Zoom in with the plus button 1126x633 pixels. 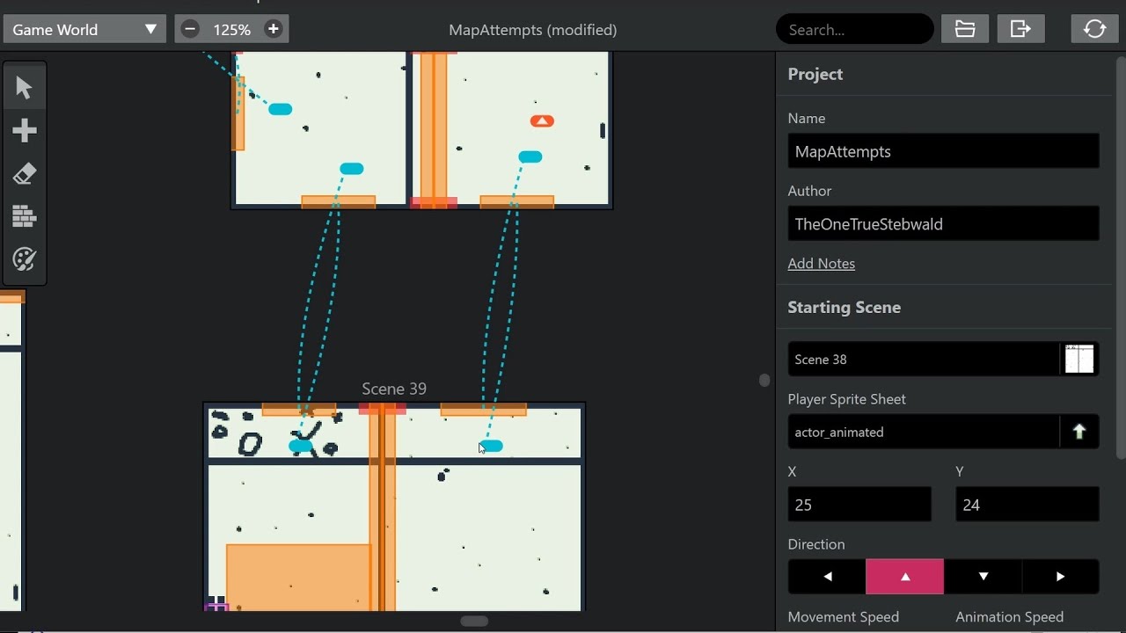(274, 29)
